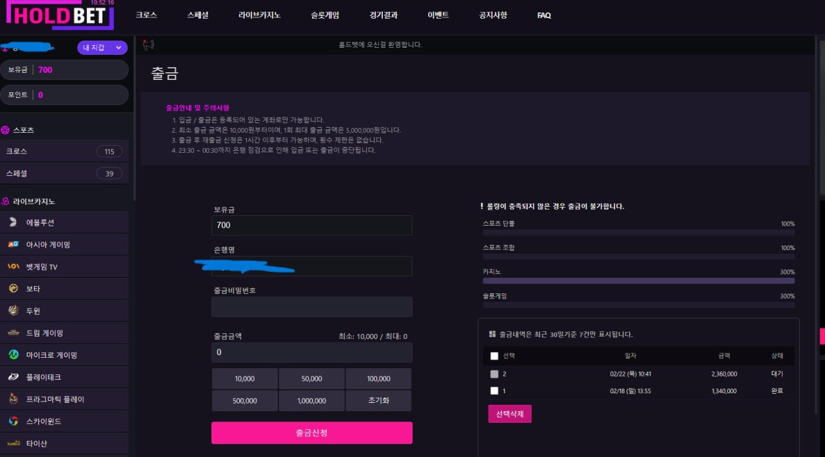The height and width of the screenshot is (457, 825).
Task: Focus the 출금비밀번호 input field
Action: tap(311, 307)
